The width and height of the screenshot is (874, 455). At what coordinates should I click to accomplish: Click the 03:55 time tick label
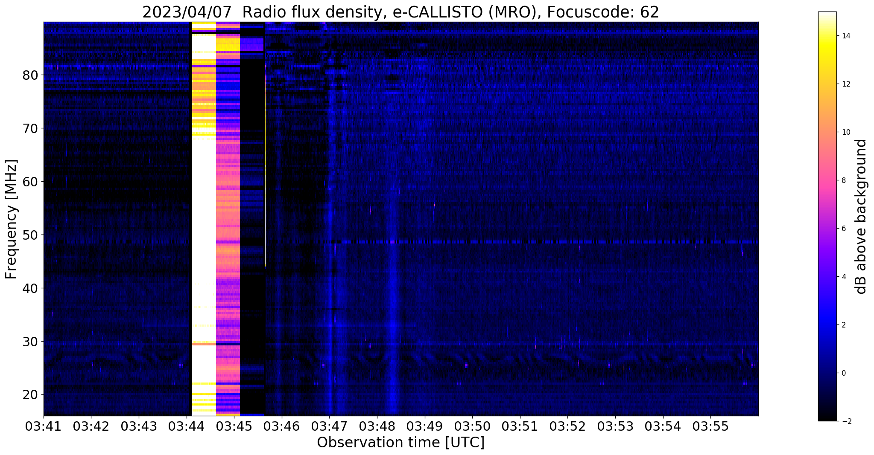pos(711,427)
